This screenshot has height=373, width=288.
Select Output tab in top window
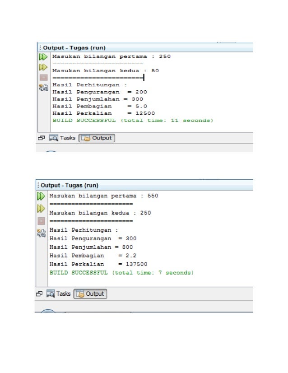click(x=97, y=138)
